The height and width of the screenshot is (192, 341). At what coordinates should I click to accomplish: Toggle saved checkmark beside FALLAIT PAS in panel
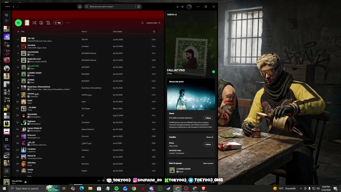[x=213, y=72]
